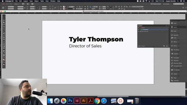Open the Screen Mode dropdown in the app bar

point(28,4)
